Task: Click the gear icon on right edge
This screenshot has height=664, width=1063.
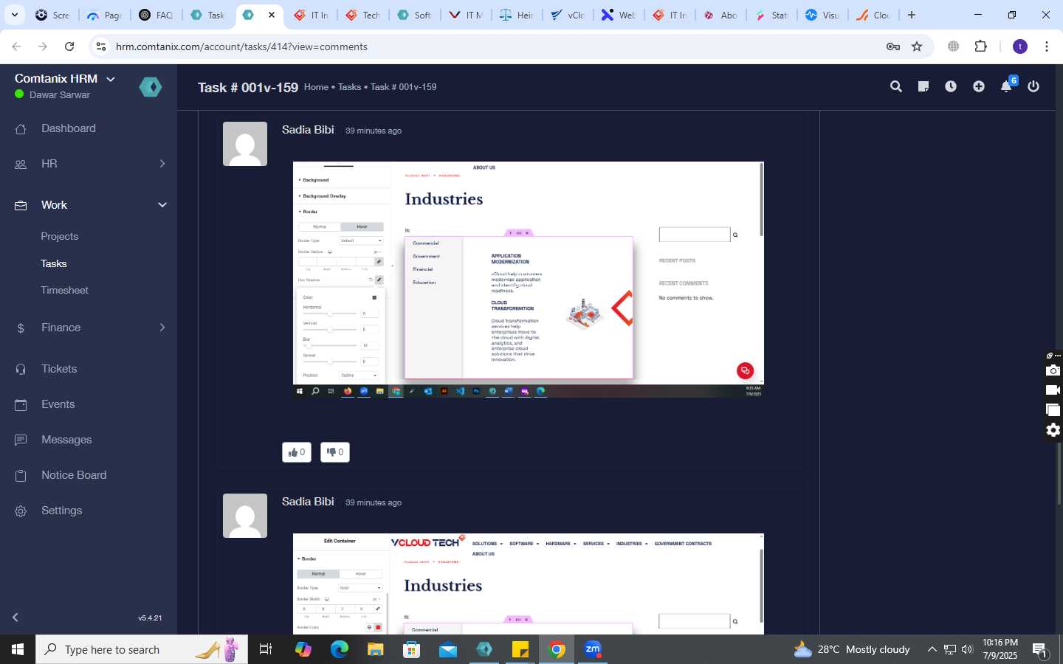Action: pyautogui.click(x=1053, y=430)
